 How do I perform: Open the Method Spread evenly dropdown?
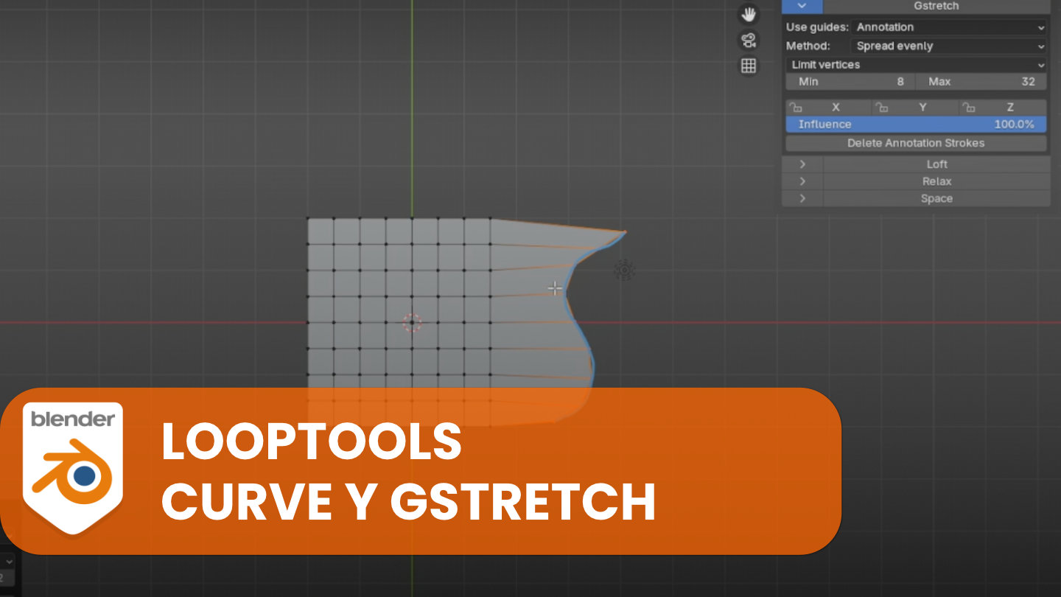click(x=950, y=46)
